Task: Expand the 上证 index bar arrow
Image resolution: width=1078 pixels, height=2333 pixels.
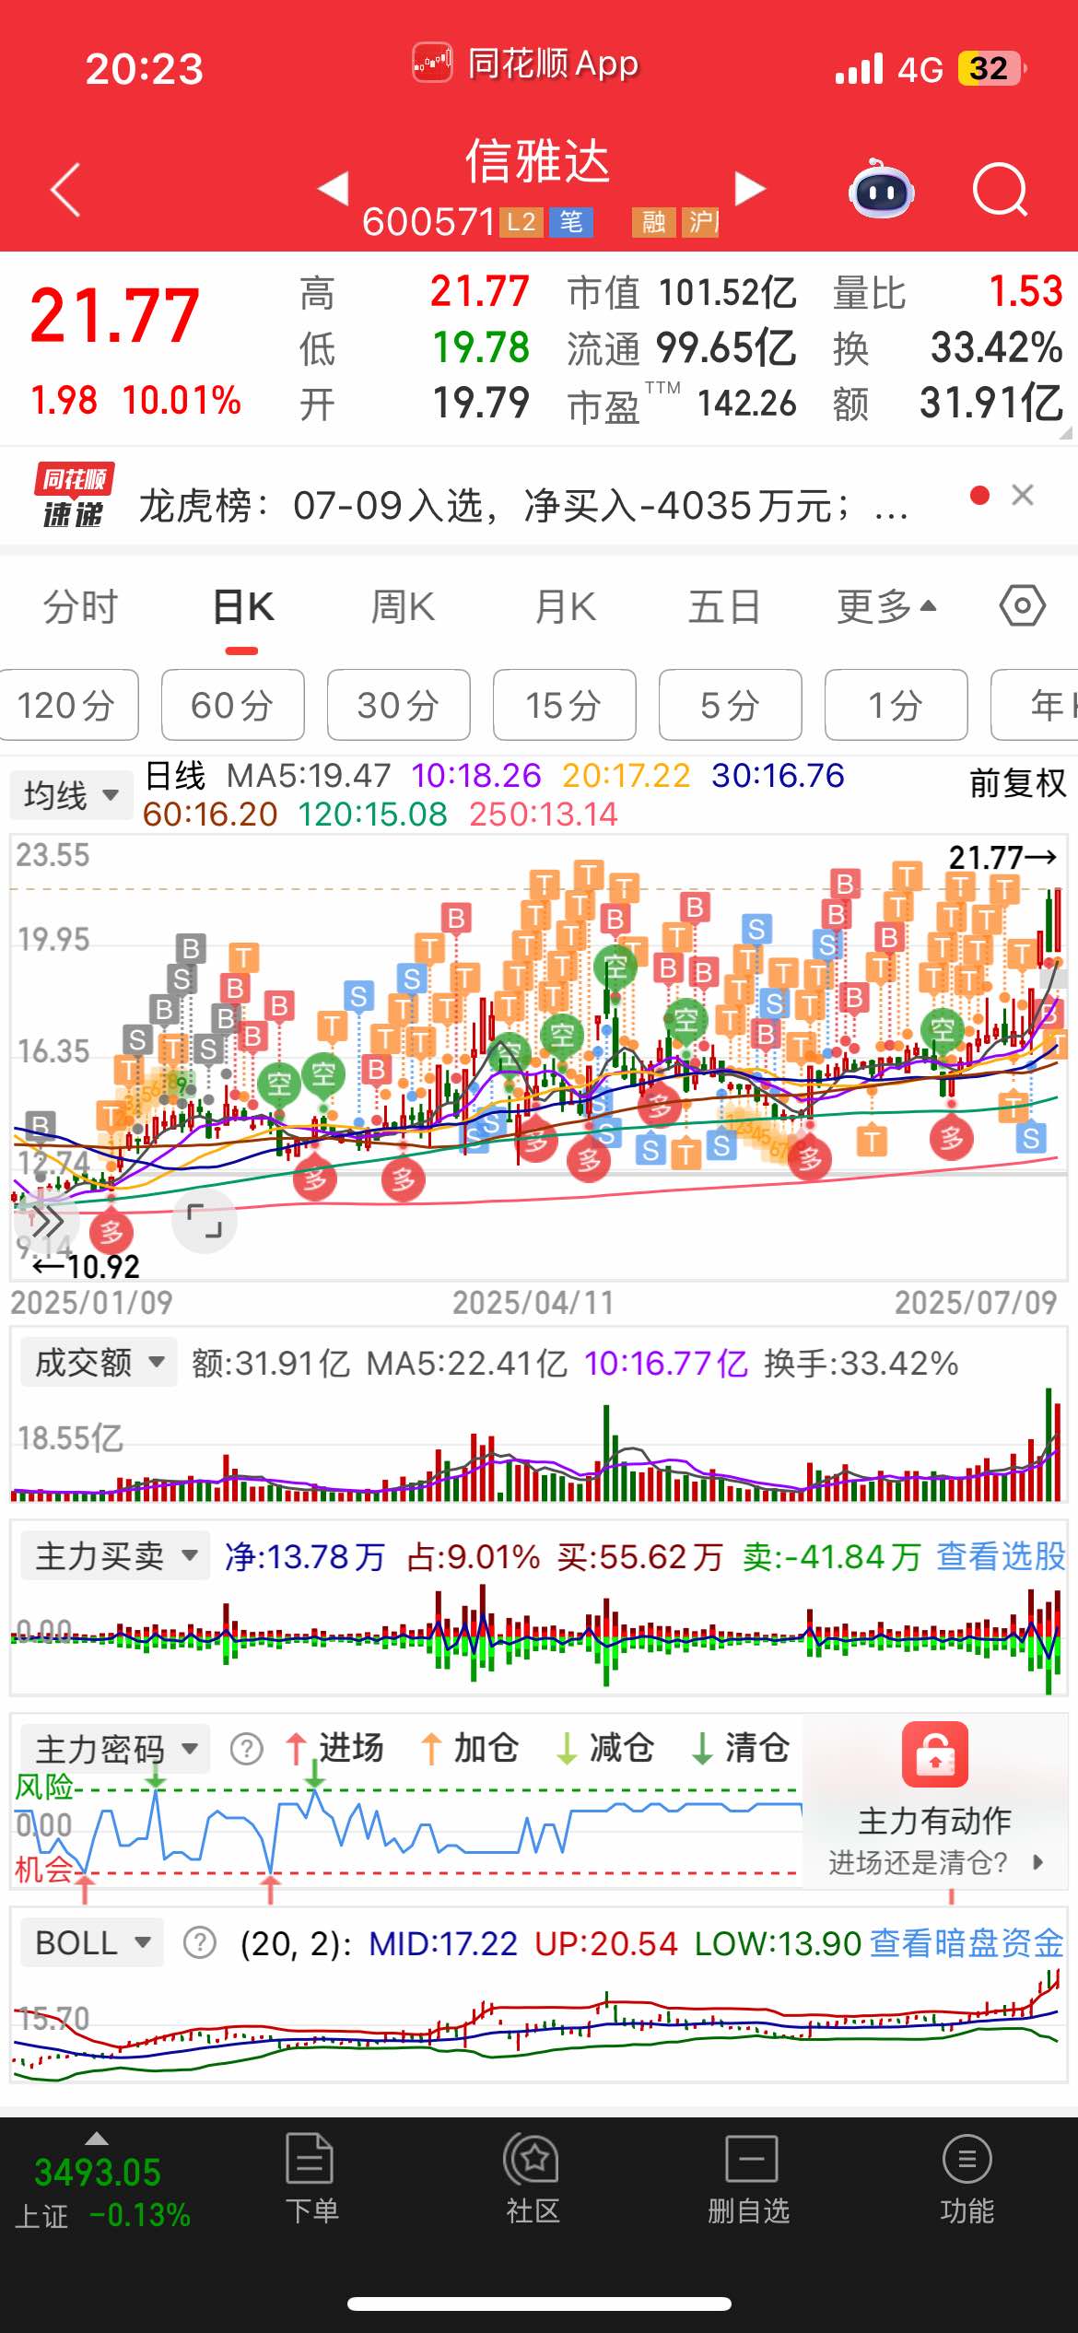Action: coord(97,2139)
